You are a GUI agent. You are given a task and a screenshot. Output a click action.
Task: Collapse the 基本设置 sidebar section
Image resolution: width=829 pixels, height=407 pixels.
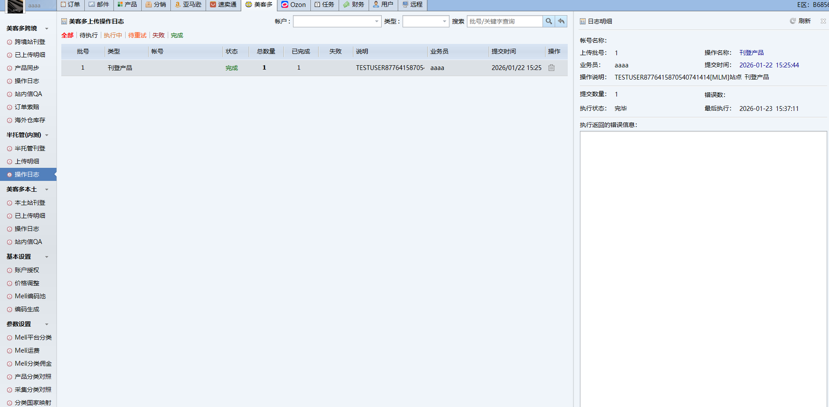point(47,257)
